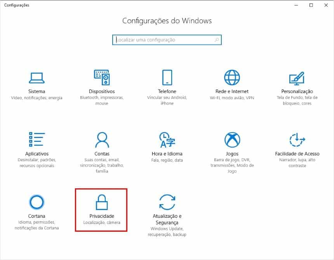Click 'Barra de jogo, DVR, transmissões' description
Screen dimensions: 334x260
point(232,165)
